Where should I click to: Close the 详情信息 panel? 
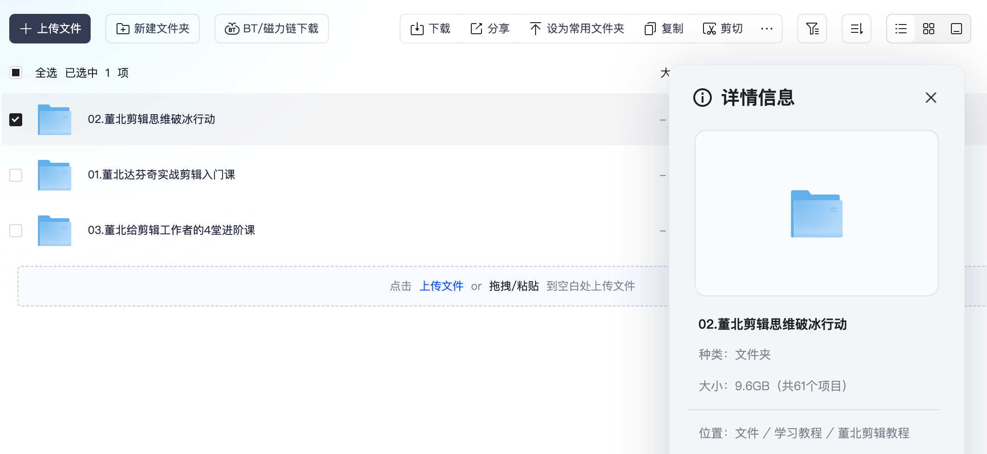(931, 98)
